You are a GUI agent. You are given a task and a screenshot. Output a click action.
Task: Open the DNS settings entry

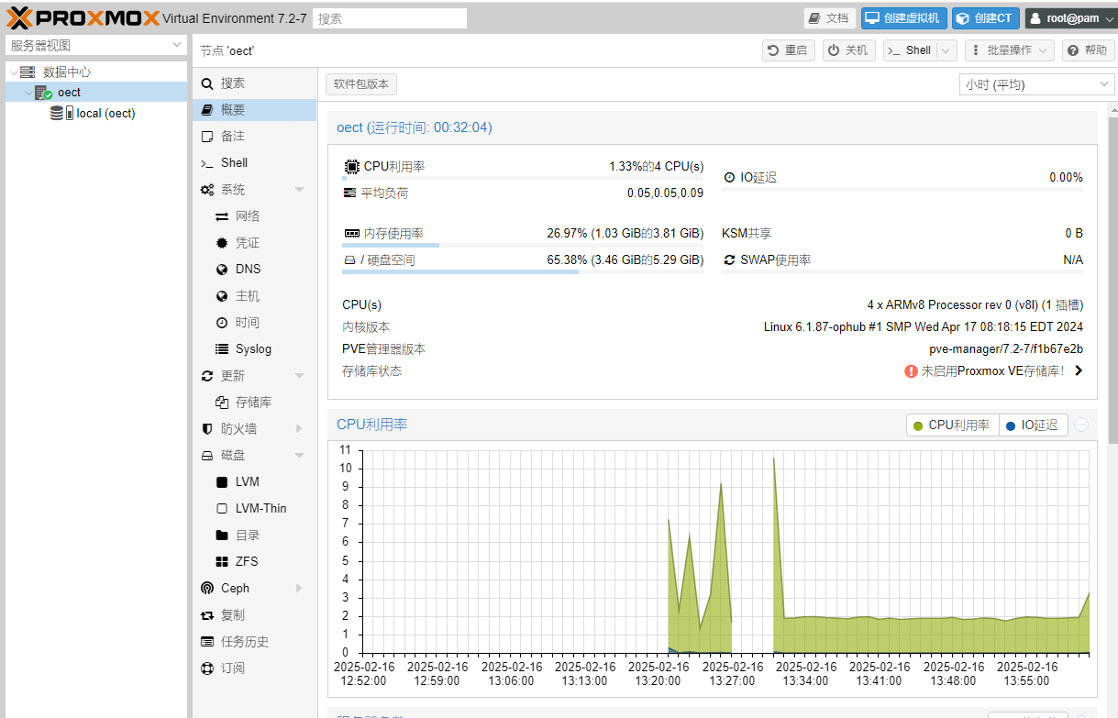click(248, 269)
